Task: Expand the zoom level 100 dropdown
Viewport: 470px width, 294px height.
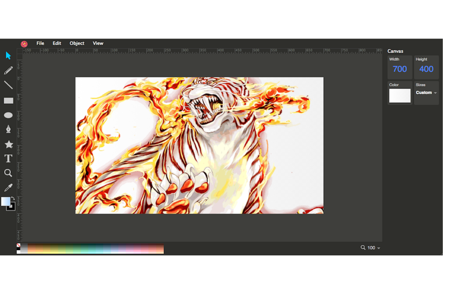Action: [x=374, y=248]
